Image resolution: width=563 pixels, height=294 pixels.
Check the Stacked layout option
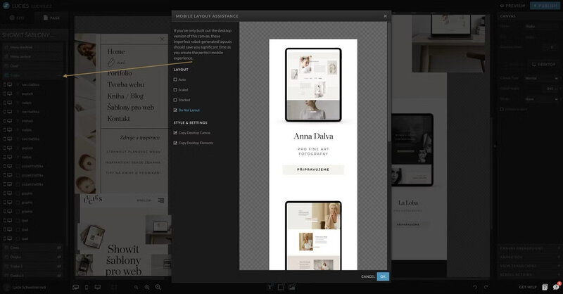click(175, 100)
